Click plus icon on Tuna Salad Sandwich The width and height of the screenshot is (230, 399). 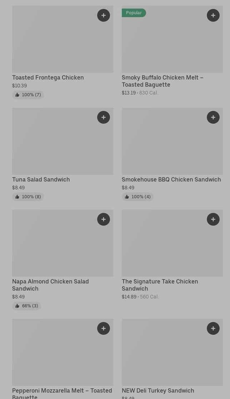click(104, 117)
